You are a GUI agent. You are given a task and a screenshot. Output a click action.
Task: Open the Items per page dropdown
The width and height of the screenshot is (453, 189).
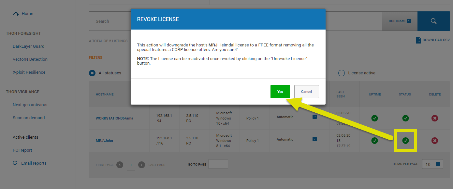point(433,164)
